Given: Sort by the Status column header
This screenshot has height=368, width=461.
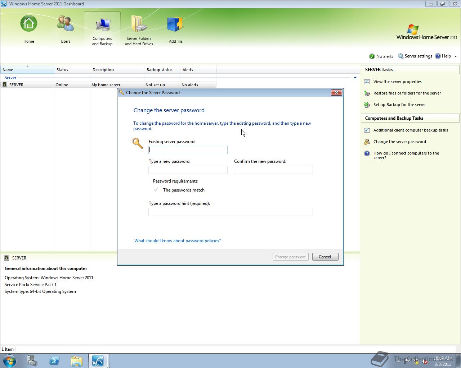Looking at the screenshot, I should [72, 69].
